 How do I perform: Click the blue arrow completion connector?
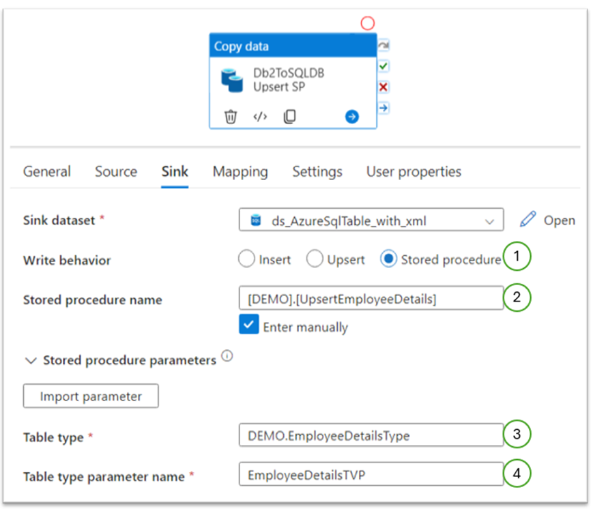[384, 108]
